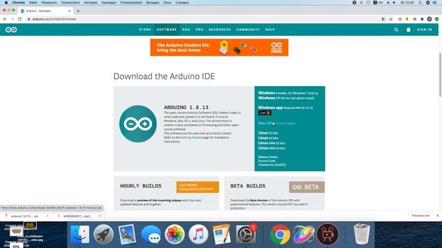Click Spotlight search icon in menu bar
442x248 pixels.
click(420, 3)
